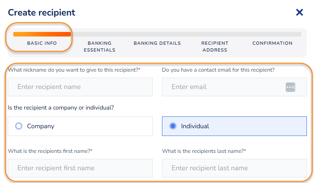Click the autofill dots icon in email field
Screen dimensions: 317x183
290,87
